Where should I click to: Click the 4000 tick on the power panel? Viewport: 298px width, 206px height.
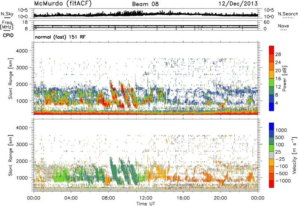(22, 51)
